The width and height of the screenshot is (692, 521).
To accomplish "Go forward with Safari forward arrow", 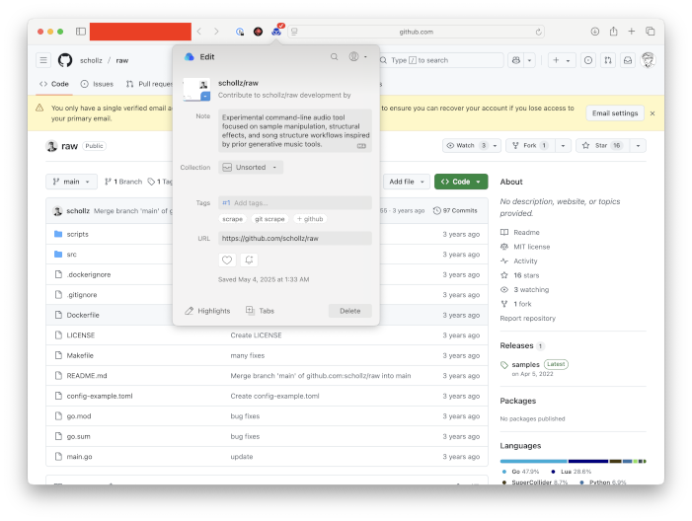I will (x=216, y=32).
